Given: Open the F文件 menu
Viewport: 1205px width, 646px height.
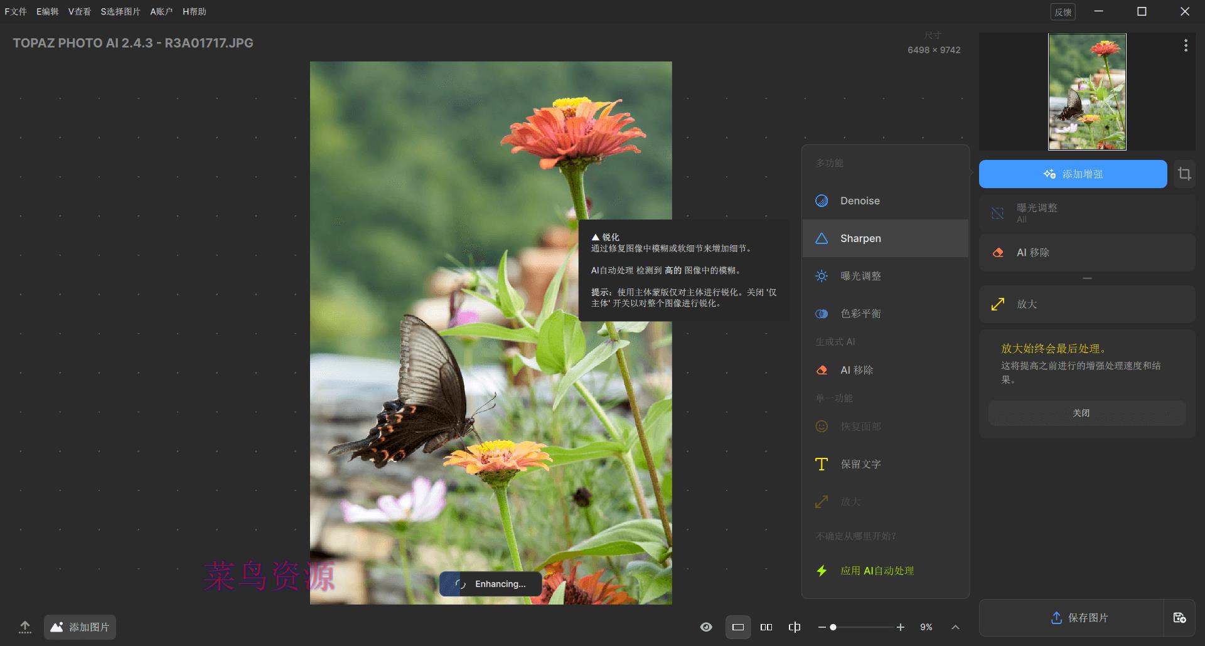Looking at the screenshot, I should pyautogui.click(x=16, y=11).
